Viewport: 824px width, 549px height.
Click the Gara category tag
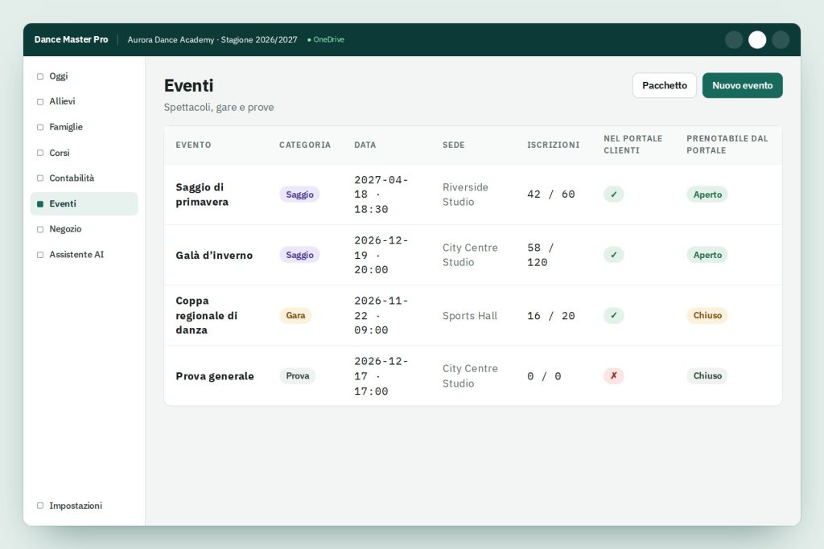point(295,315)
